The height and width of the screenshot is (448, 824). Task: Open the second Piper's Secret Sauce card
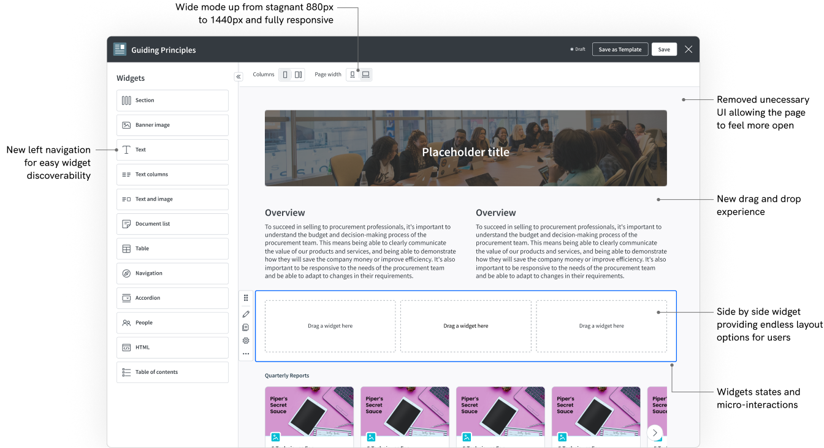point(405,417)
